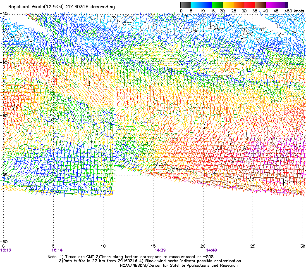Click the purple '14:39' pass time
306x268 pixels.
pyautogui.click(x=160, y=250)
